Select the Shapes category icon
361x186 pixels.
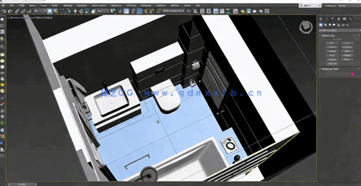tap(325, 25)
